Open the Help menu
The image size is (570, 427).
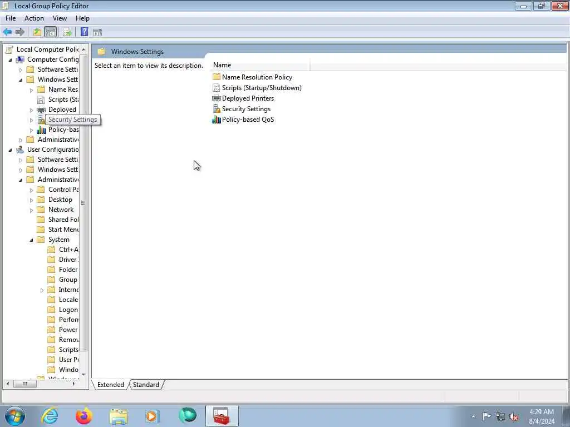point(82,18)
